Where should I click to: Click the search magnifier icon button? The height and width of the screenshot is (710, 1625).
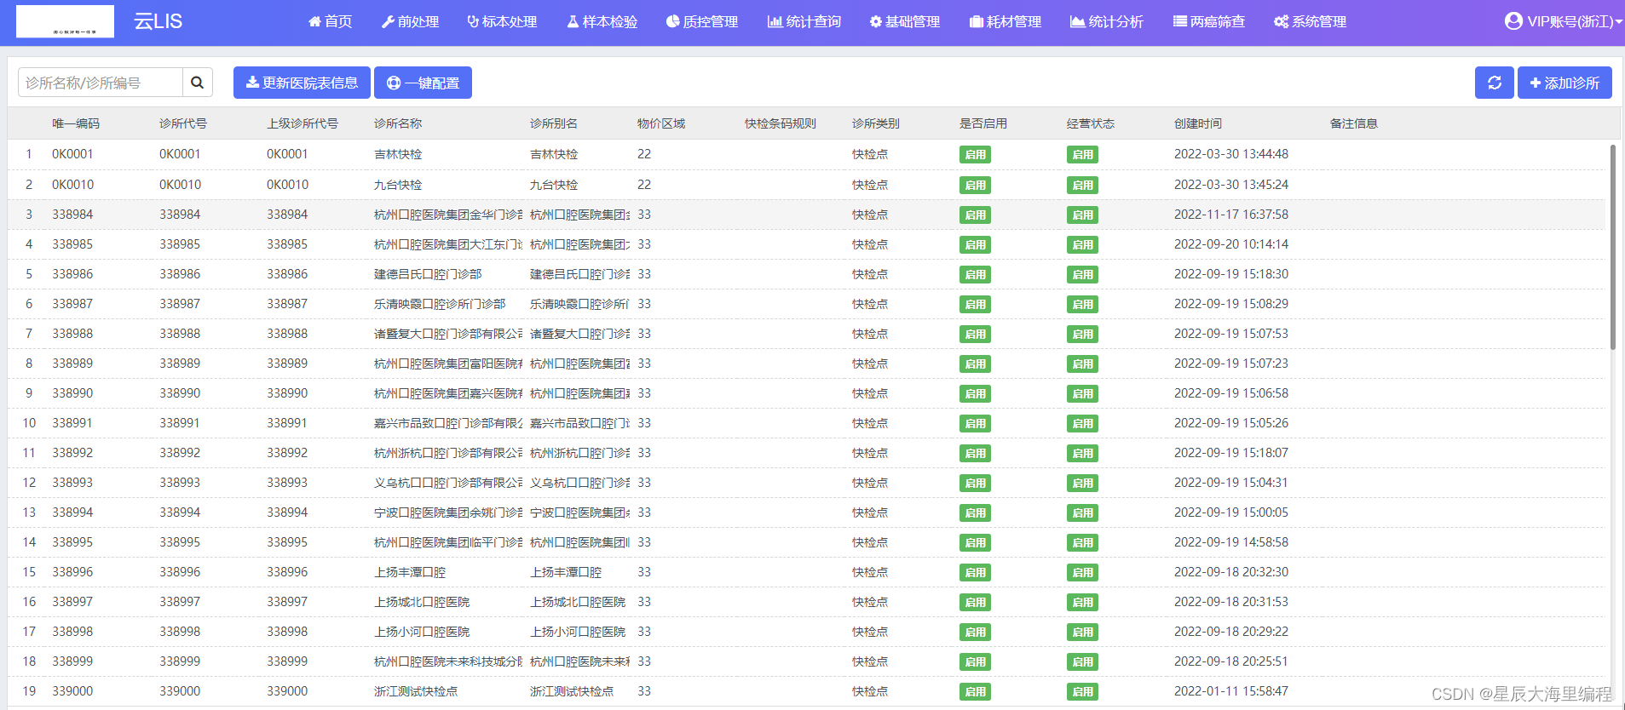197,83
